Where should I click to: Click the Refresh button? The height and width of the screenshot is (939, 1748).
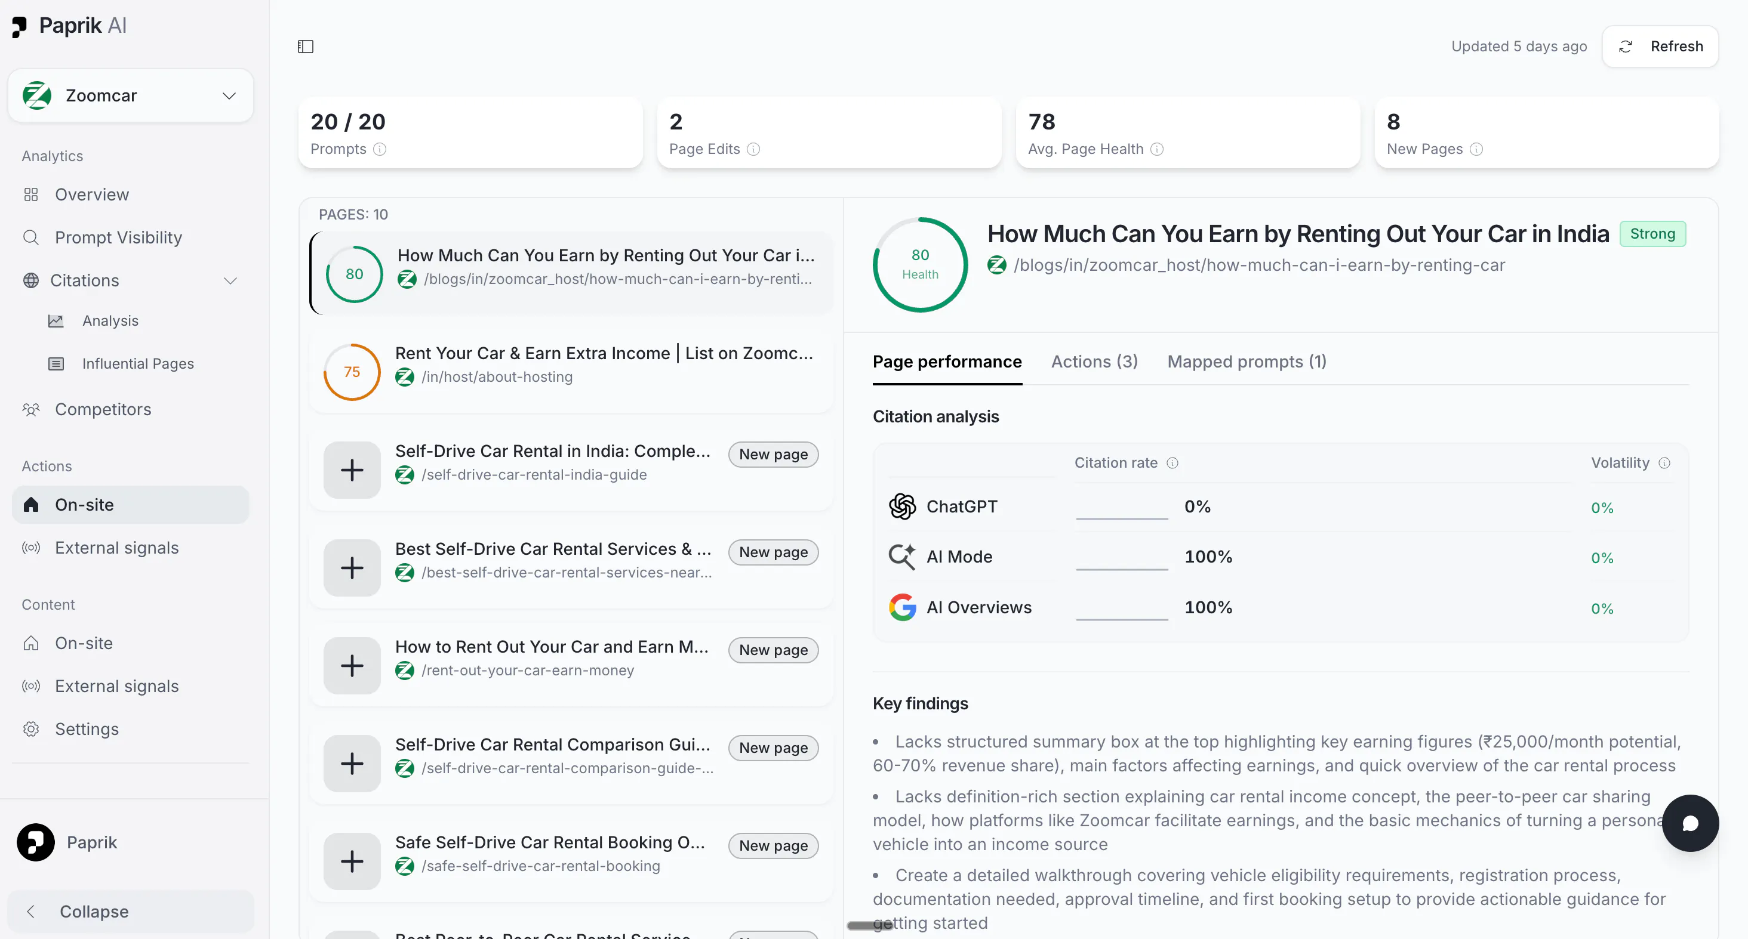point(1660,46)
